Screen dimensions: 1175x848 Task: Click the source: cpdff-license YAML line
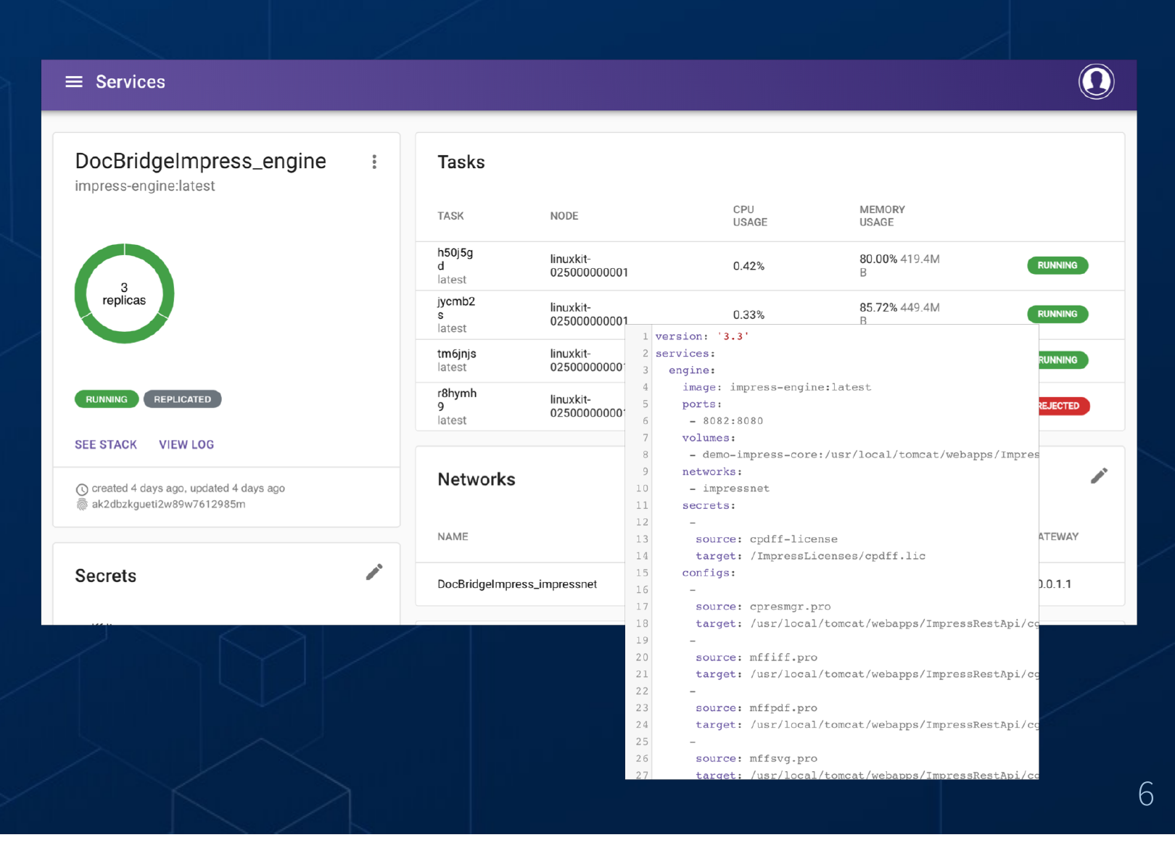point(767,539)
